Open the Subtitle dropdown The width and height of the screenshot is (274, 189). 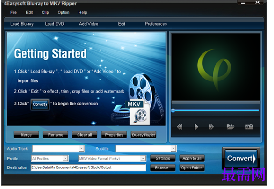[x=146, y=149]
